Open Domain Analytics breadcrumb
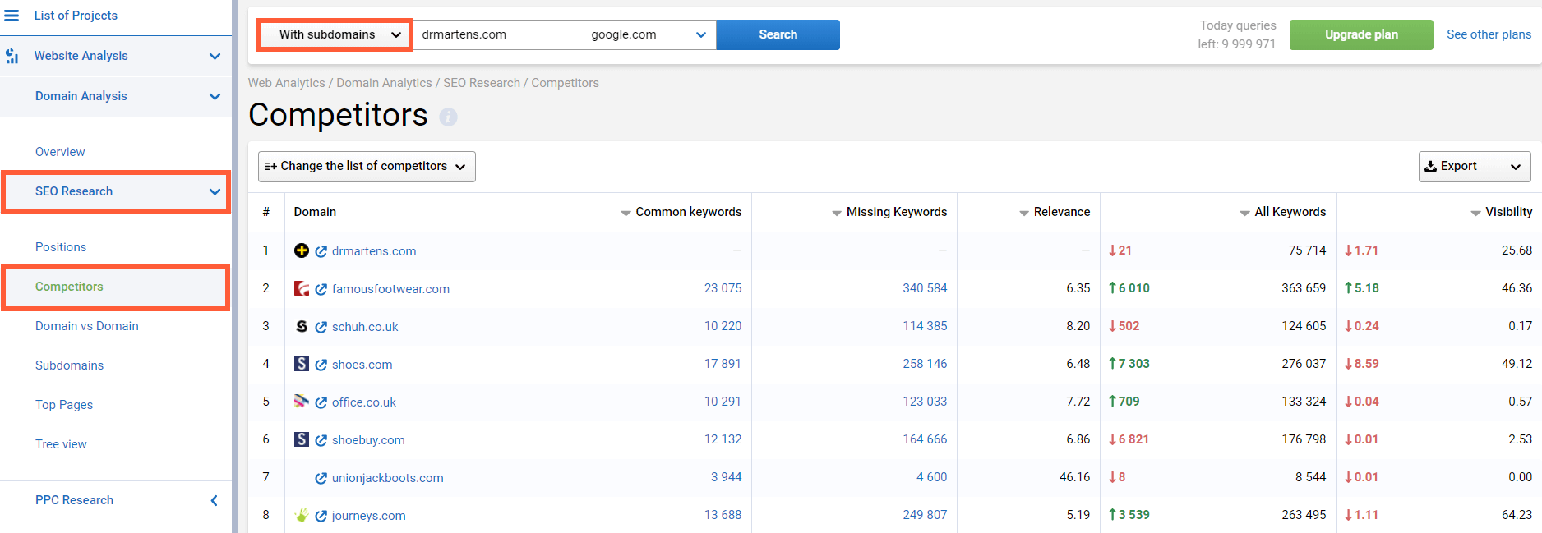 pyautogui.click(x=384, y=83)
